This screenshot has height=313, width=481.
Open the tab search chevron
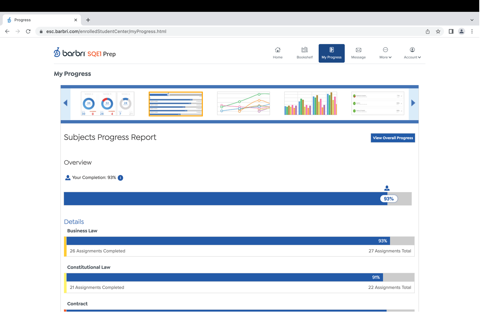[472, 20]
